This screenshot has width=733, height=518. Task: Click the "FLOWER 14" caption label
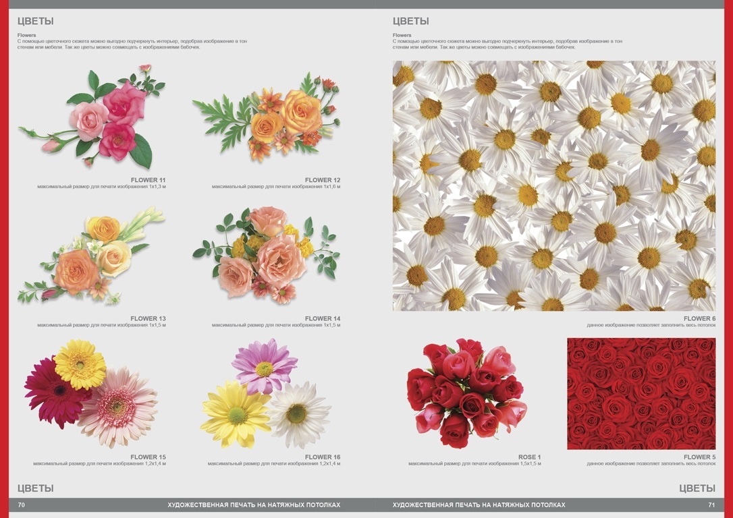pyautogui.click(x=322, y=318)
